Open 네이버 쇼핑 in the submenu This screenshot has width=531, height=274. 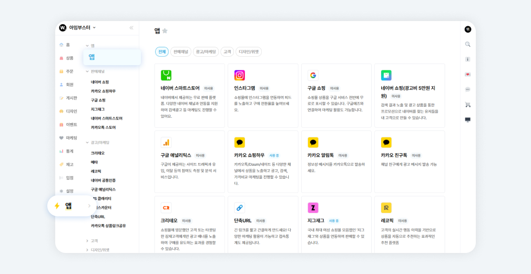point(100,82)
